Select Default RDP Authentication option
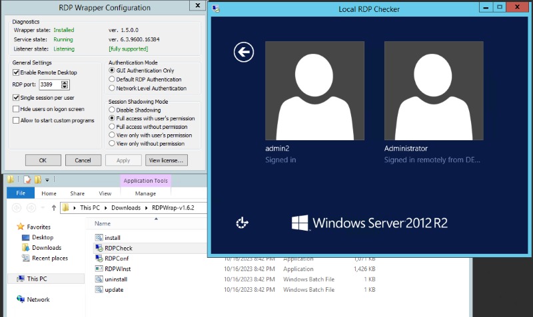 [112, 79]
